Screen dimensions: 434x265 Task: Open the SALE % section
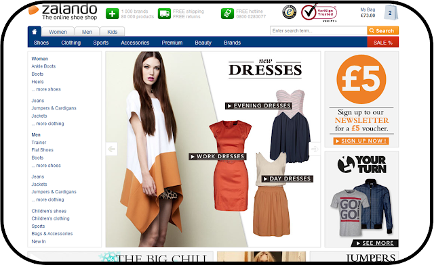pyautogui.click(x=382, y=42)
